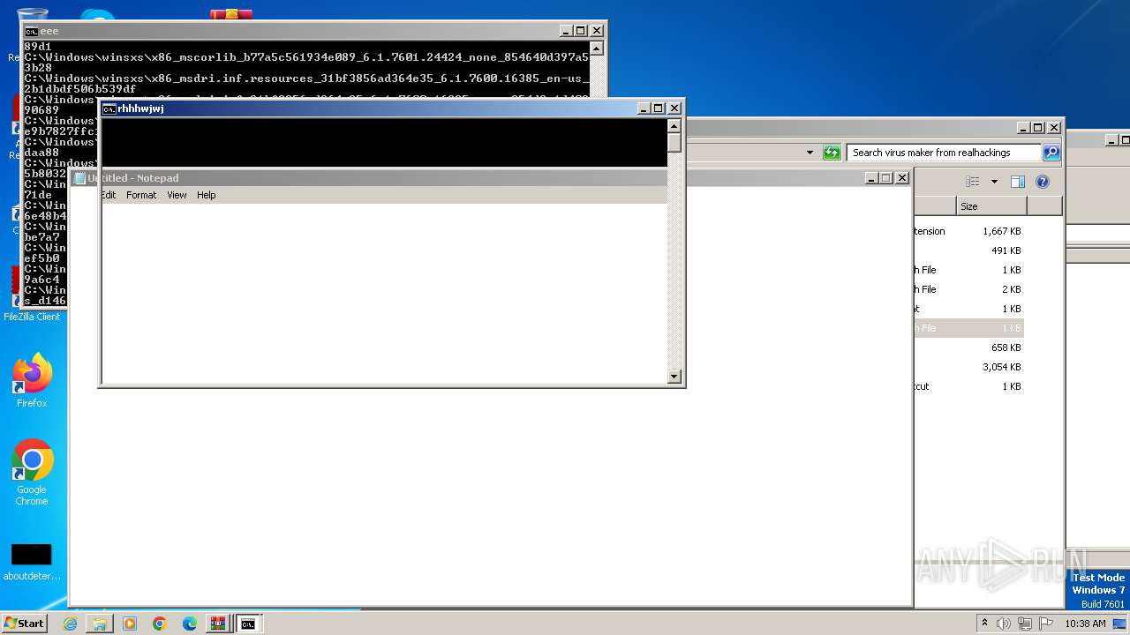
Task: Click the WinRAR taskbar icon
Action: click(218, 624)
